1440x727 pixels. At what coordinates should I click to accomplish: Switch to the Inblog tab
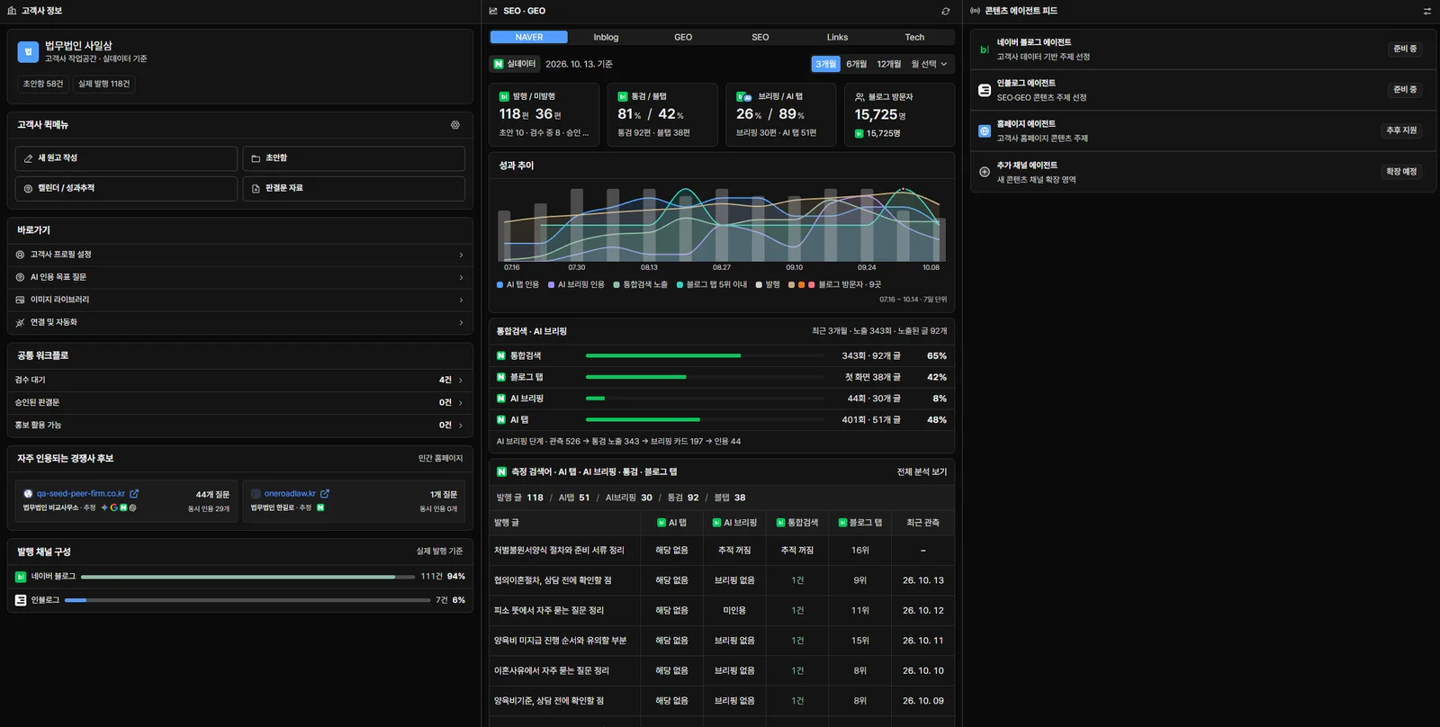pyautogui.click(x=606, y=37)
